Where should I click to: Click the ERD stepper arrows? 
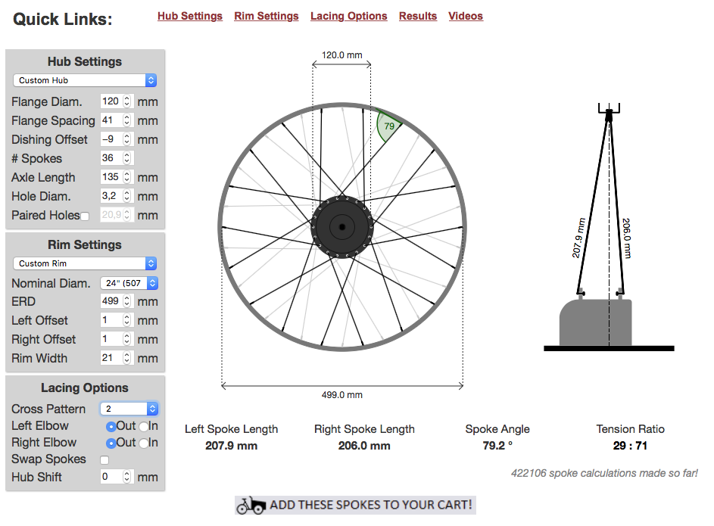pyautogui.click(x=127, y=301)
